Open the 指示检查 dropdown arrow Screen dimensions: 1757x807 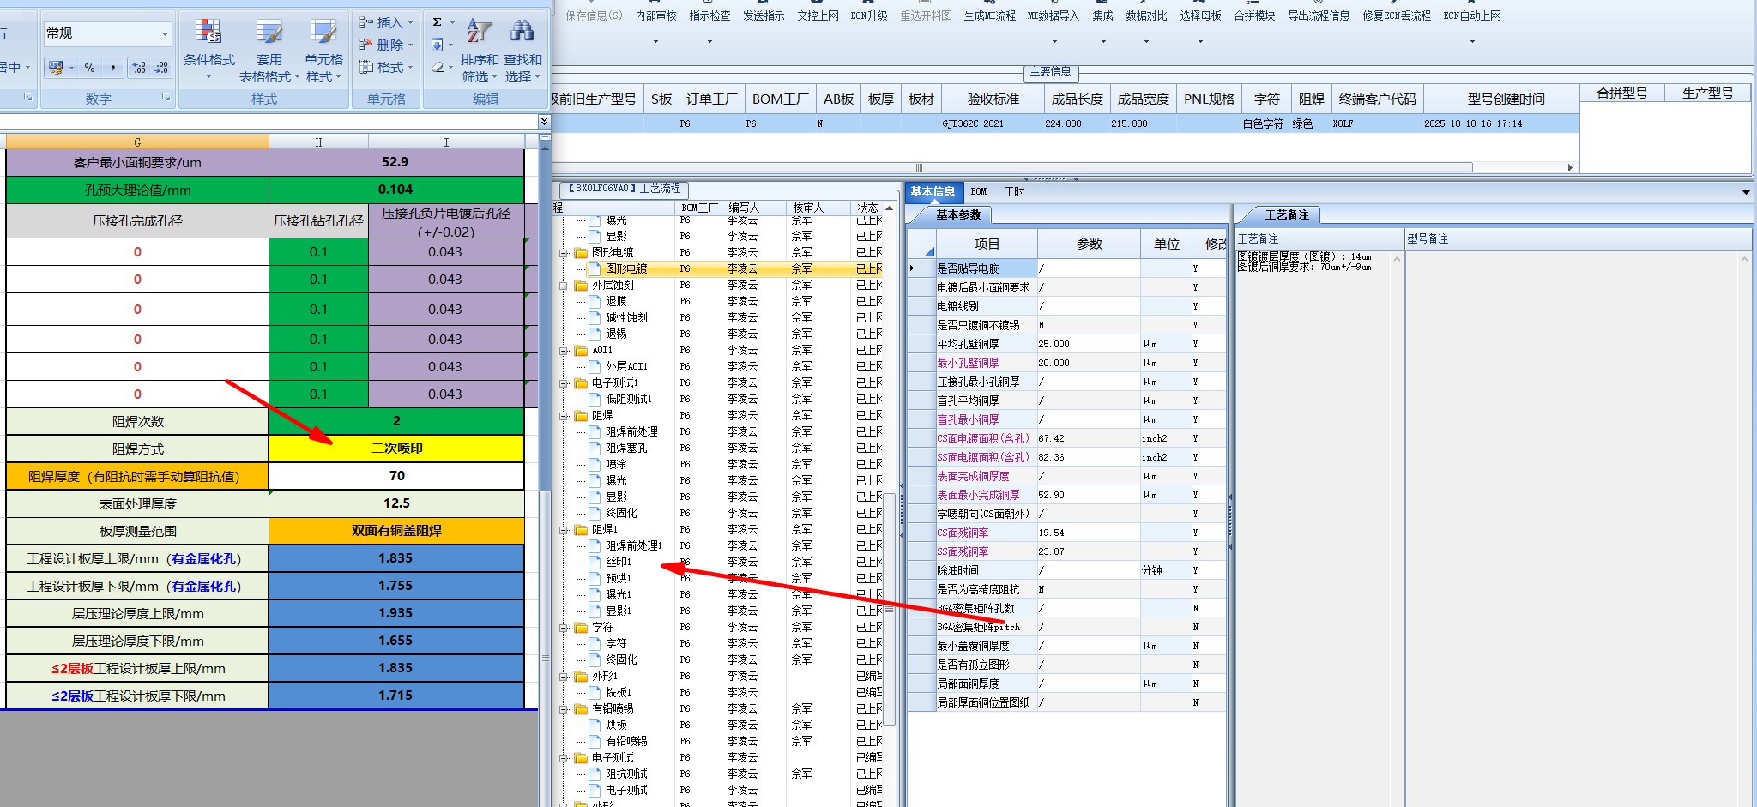pyautogui.click(x=709, y=41)
